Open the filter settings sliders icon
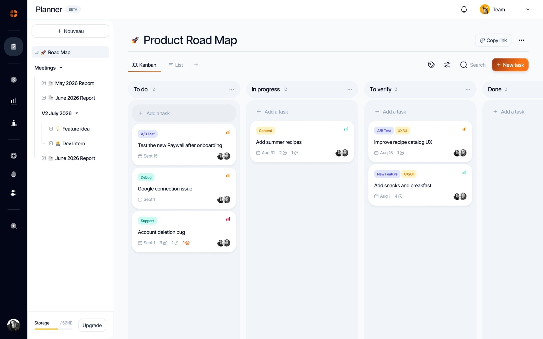This screenshot has height=339, width=543. (447, 65)
